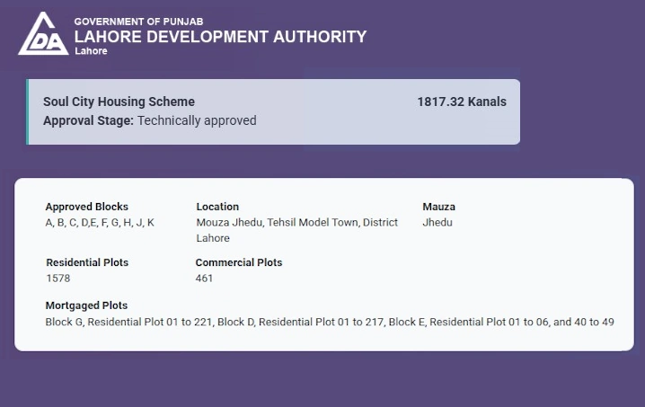Select the residential plots count 1578
This screenshot has height=407, width=645.
[x=57, y=279]
